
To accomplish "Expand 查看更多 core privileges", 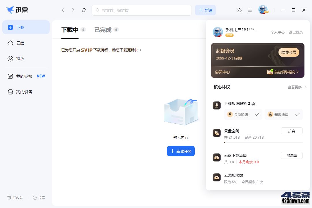I will click(297, 87).
